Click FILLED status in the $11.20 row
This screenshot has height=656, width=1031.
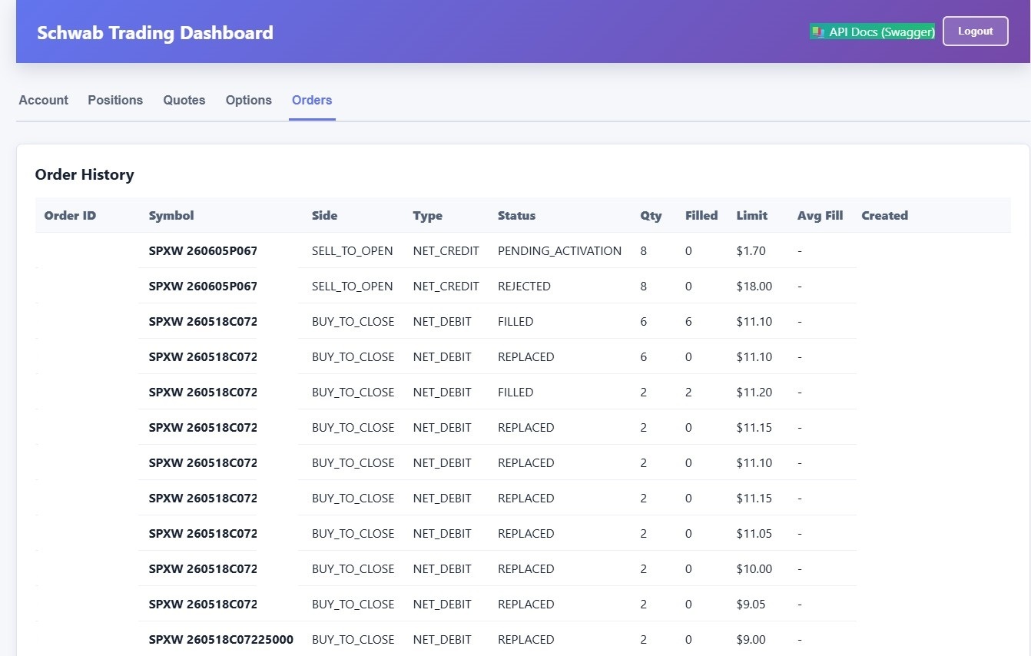(x=515, y=393)
